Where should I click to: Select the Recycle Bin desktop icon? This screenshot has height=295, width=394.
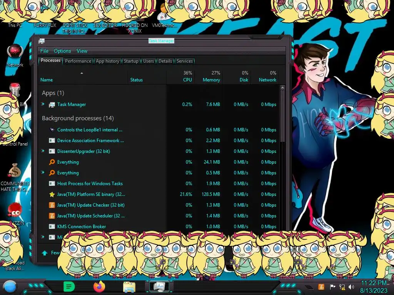click(15, 90)
